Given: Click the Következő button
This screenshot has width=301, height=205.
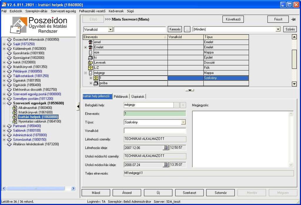Looking at the screenshot, I should pos(233,19).
